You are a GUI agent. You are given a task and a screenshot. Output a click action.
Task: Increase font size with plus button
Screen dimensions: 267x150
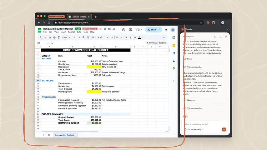pyautogui.click(x=121, y=37)
